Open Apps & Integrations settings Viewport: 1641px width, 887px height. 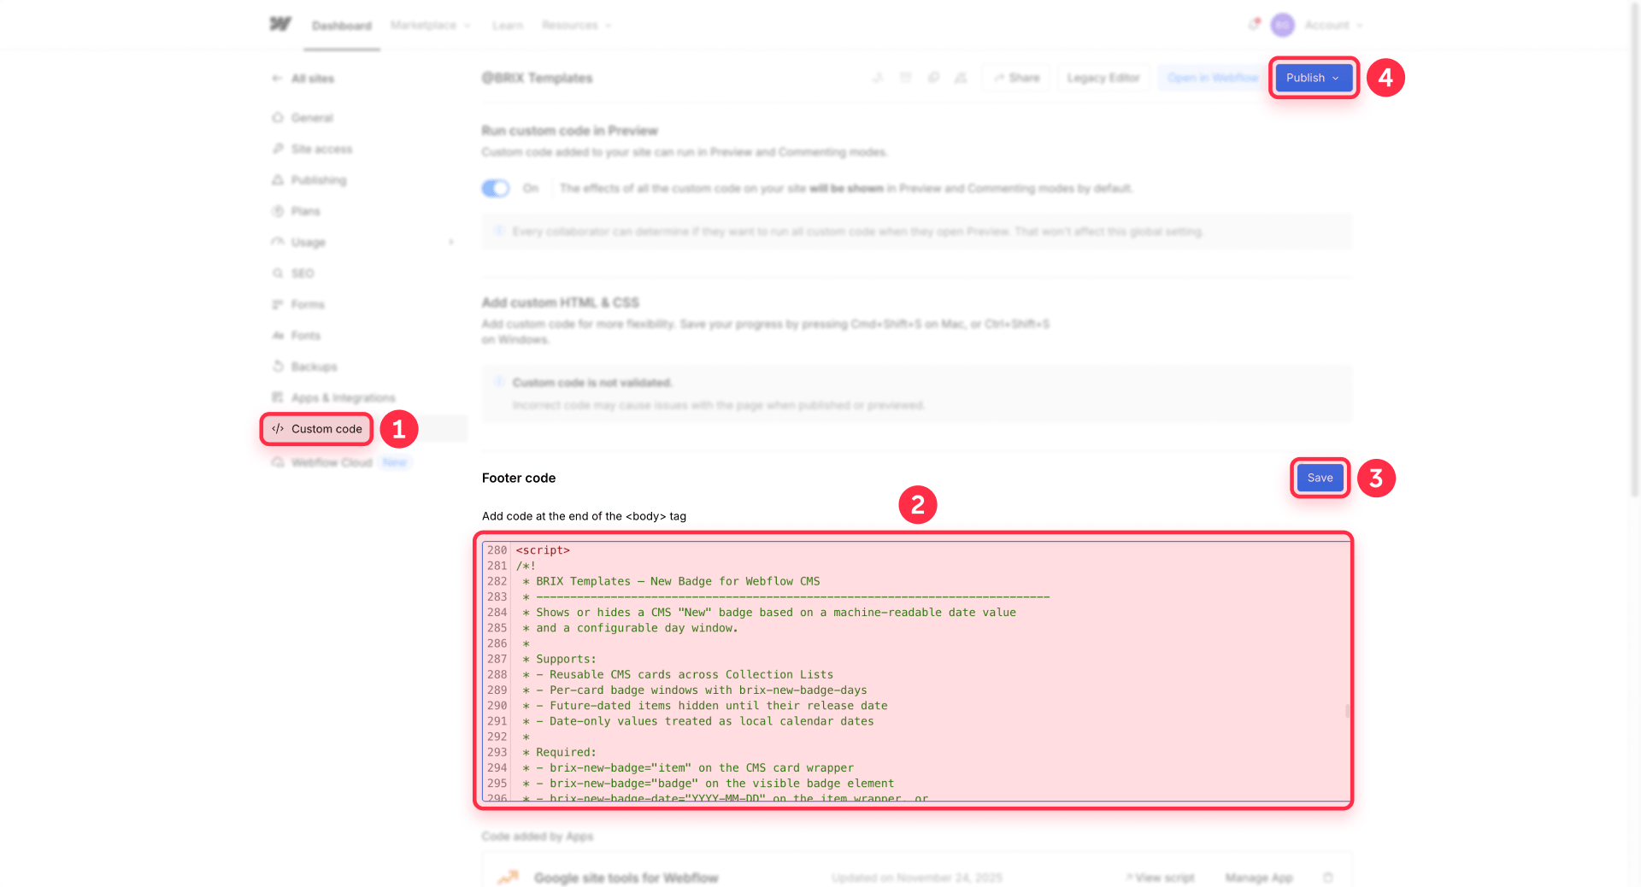coord(343,397)
